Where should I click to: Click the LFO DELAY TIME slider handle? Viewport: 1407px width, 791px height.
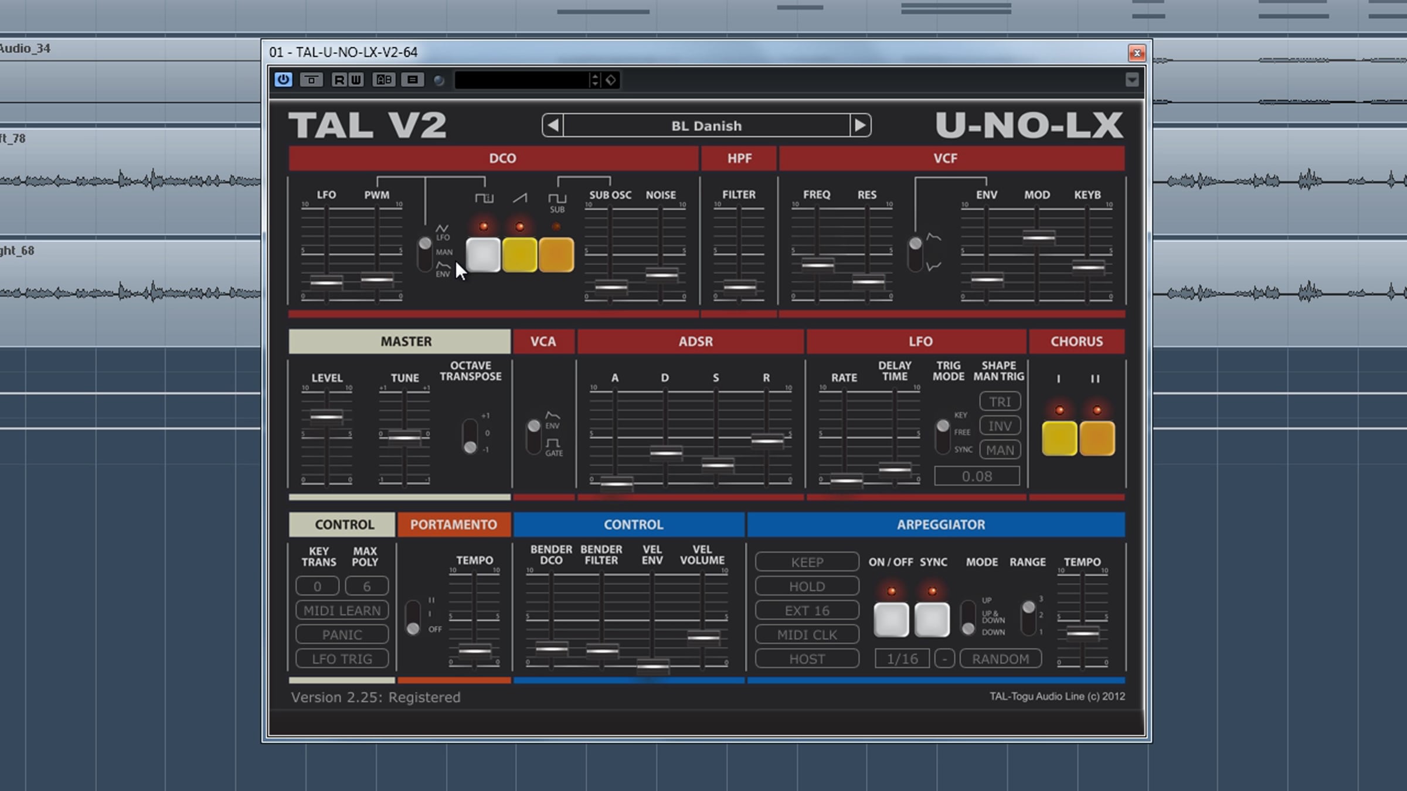pos(895,469)
